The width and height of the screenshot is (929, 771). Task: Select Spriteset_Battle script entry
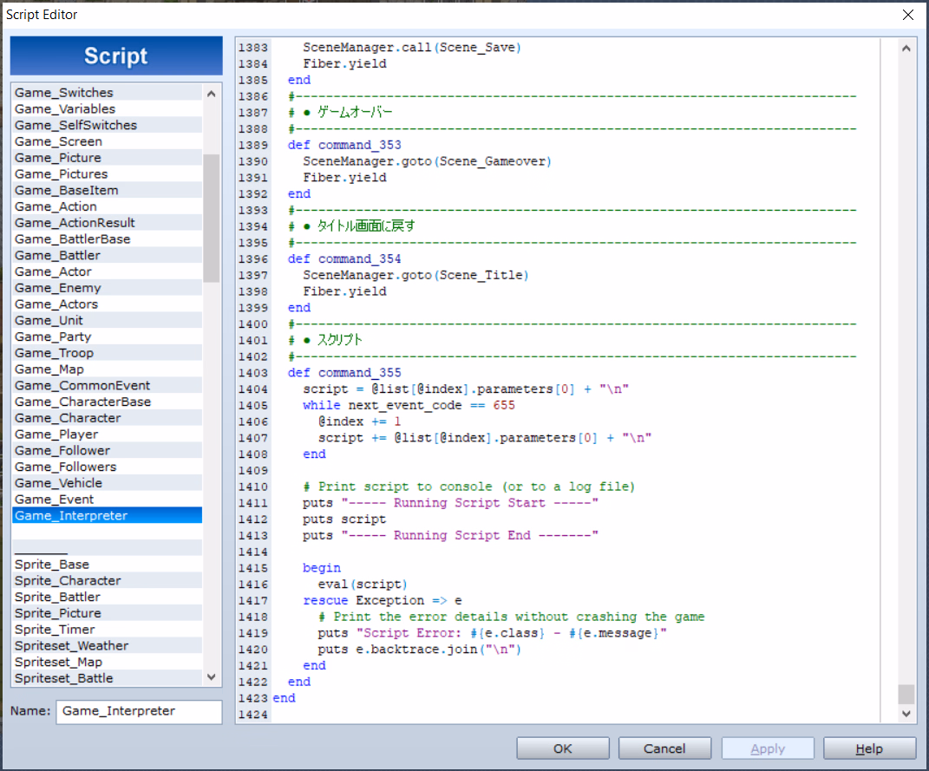click(x=63, y=678)
